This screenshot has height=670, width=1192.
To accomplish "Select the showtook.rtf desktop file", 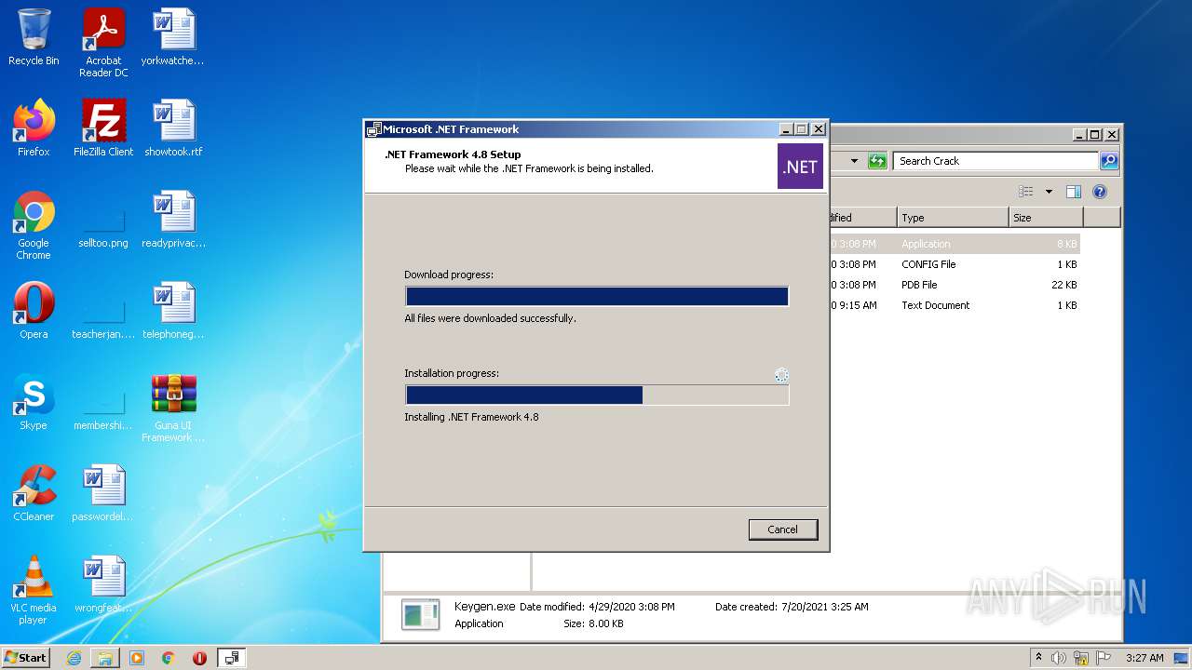I will [x=173, y=128].
